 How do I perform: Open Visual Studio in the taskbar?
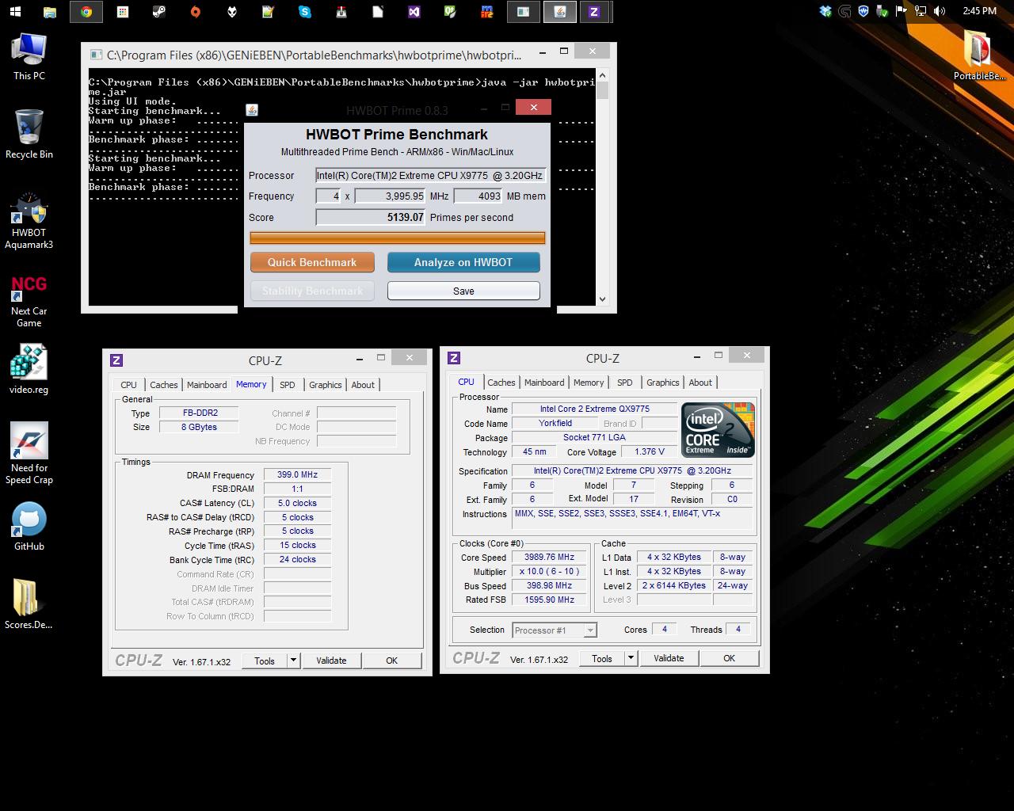coord(414,12)
